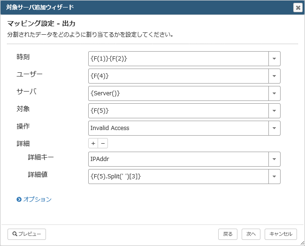Open the サーバ dropdown arrow
Image resolution: width=305 pixels, height=246 pixels.
(x=274, y=93)
